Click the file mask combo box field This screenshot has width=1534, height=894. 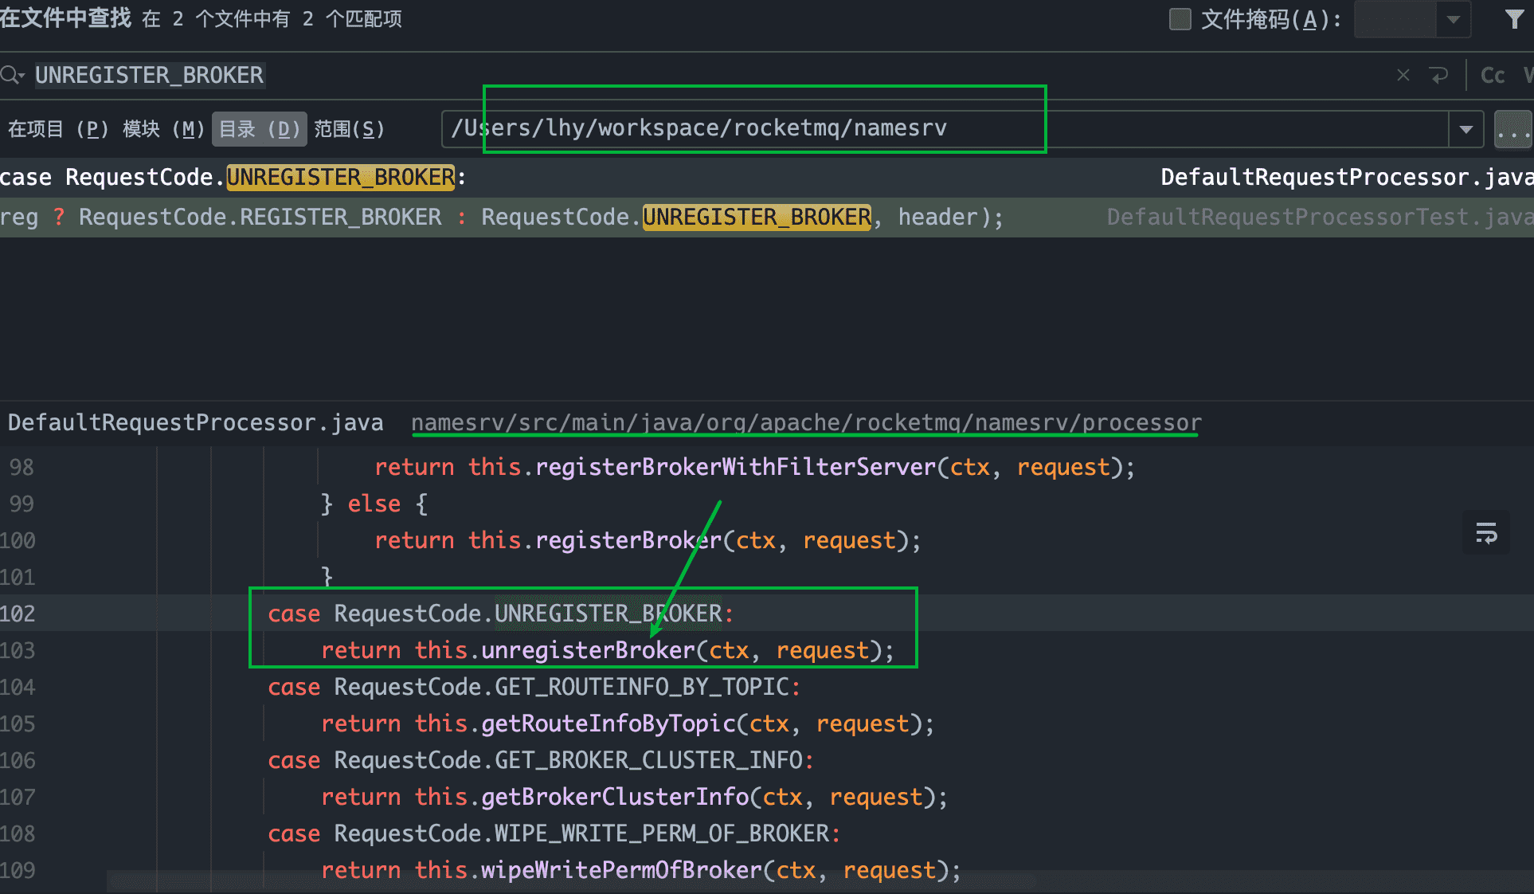tap(1395, 19)
